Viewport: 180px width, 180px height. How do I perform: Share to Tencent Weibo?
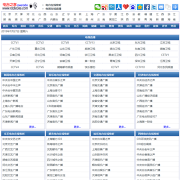(111, 7)
